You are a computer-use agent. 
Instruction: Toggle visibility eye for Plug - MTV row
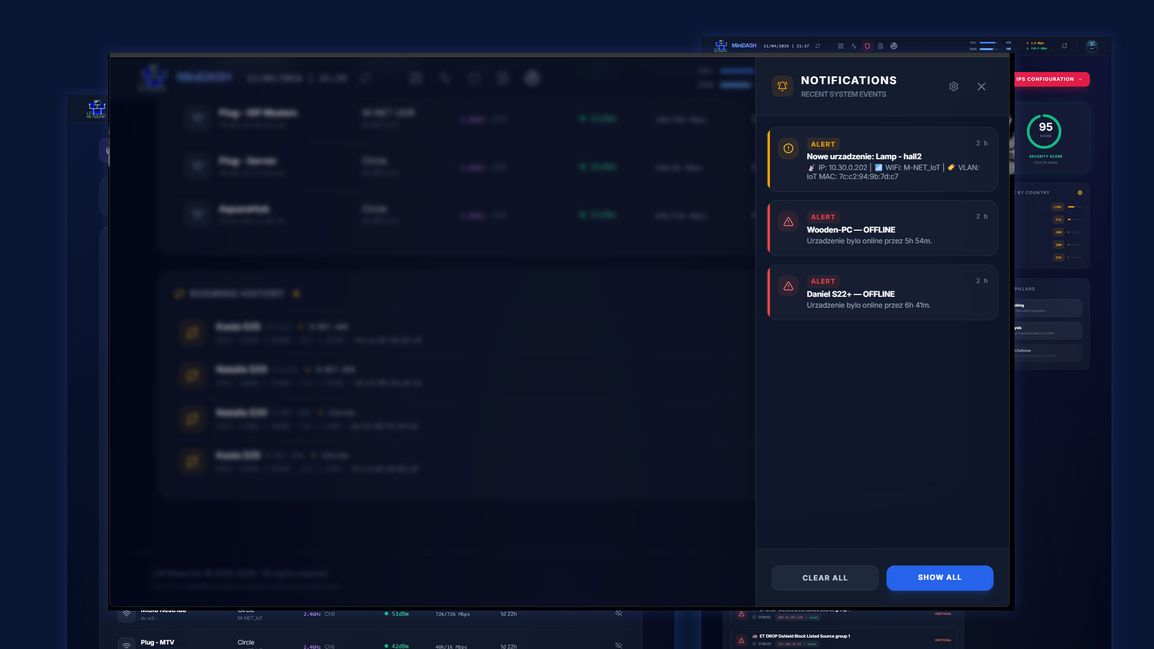(618, 645)
